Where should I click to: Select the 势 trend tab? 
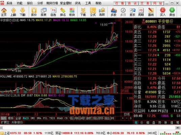(x=160, y=123)
